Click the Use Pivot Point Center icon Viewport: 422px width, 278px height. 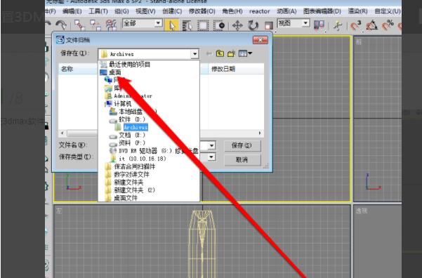point(319,25)
